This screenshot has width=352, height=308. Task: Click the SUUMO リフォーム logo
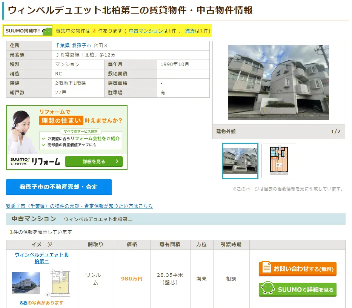point(35,161)
